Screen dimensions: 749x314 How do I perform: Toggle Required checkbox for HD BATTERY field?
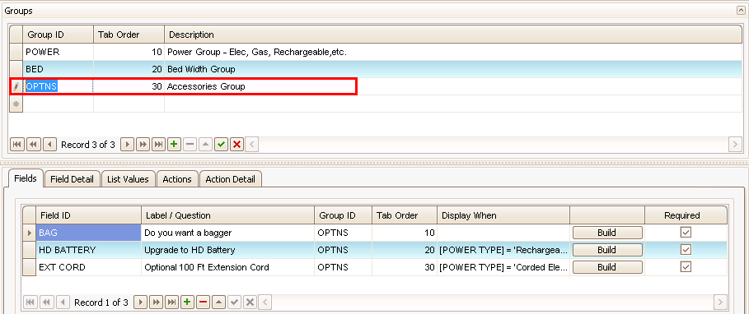point(686,250)
